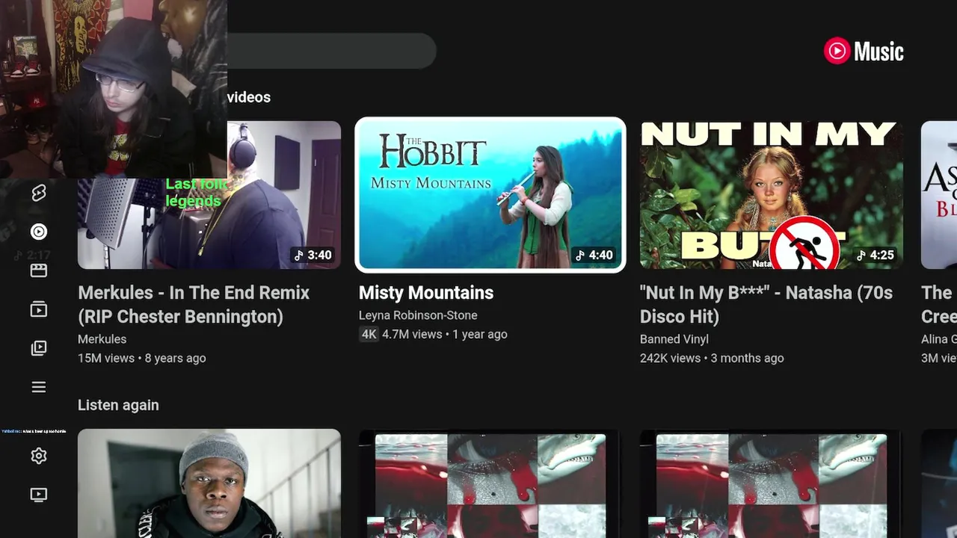Open the Shorts icon in the sidebar
The height and width of the screenshot is (538, 957).
pyautogui.click(x=39, y=193)
